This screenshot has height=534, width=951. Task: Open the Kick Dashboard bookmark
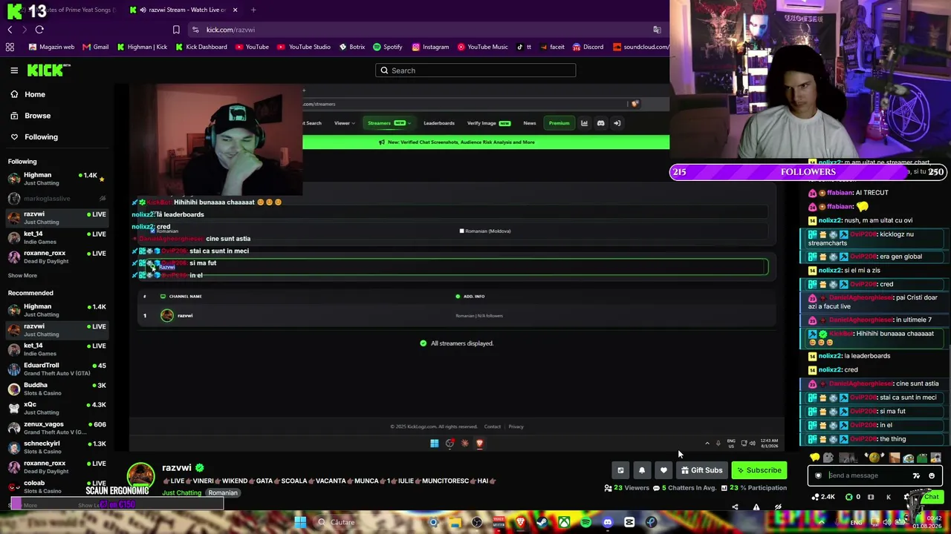(x=201, y=47)
